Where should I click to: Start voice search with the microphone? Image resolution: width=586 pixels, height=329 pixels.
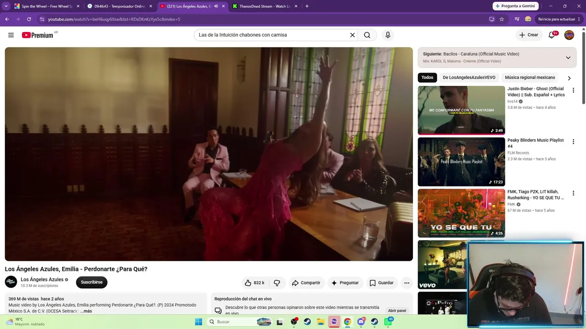(388, 35)
